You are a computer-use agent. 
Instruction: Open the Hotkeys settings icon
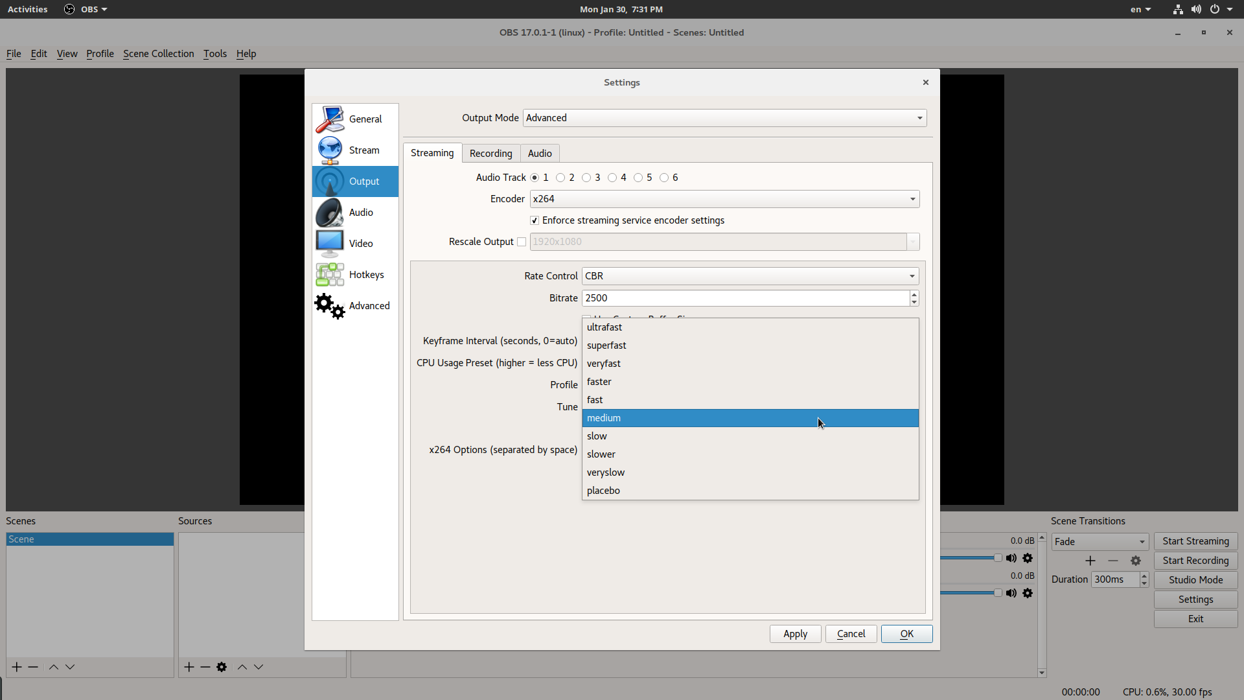(x=330, y=275)
